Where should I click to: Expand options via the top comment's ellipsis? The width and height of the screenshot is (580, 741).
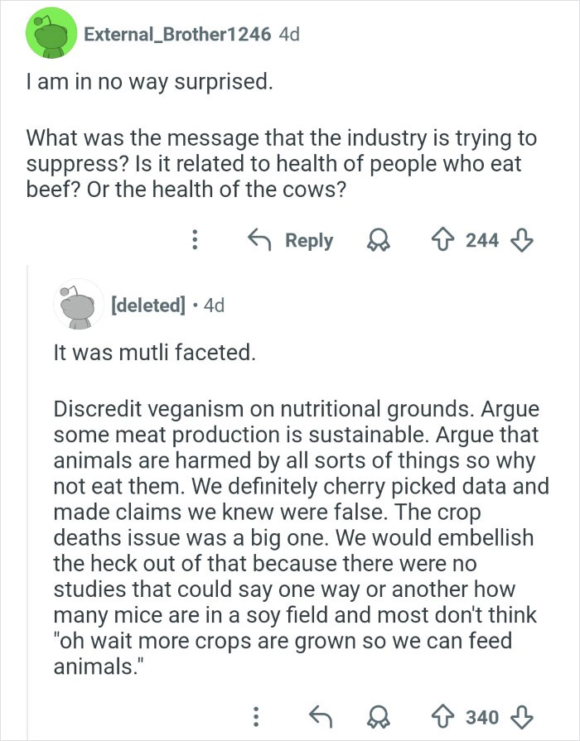[196, 240]
